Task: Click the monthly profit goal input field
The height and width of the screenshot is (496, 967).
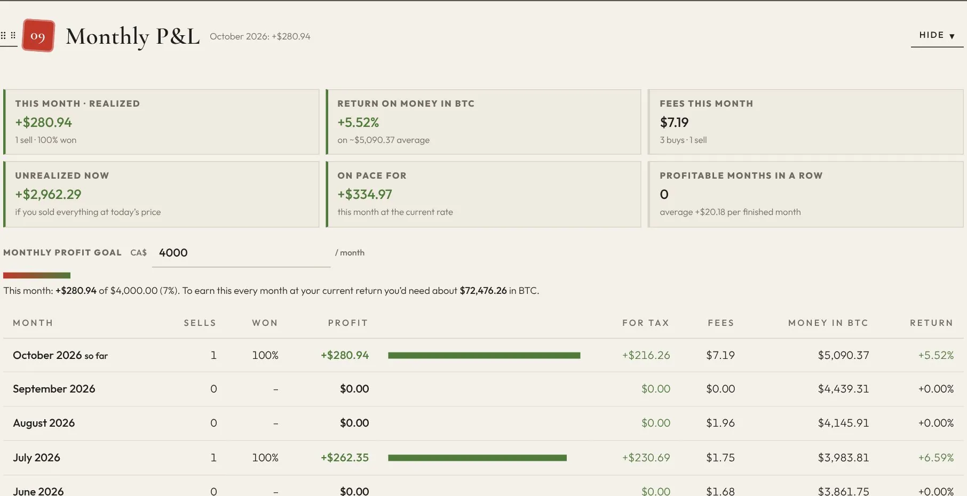Action: click(241, 253)
